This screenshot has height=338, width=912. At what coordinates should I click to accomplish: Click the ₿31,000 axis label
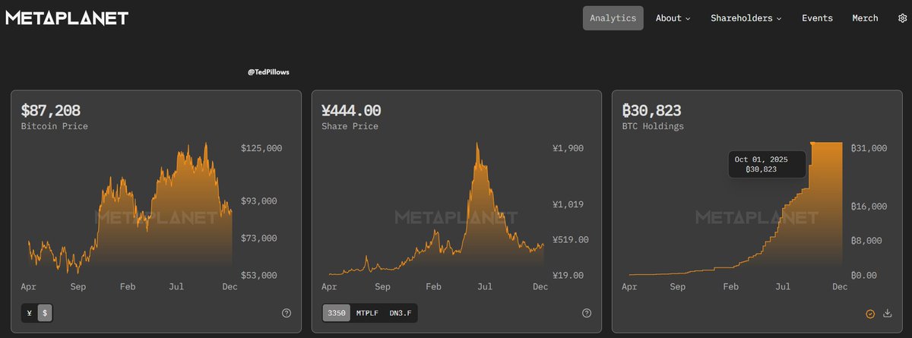[x=869, y=148]
